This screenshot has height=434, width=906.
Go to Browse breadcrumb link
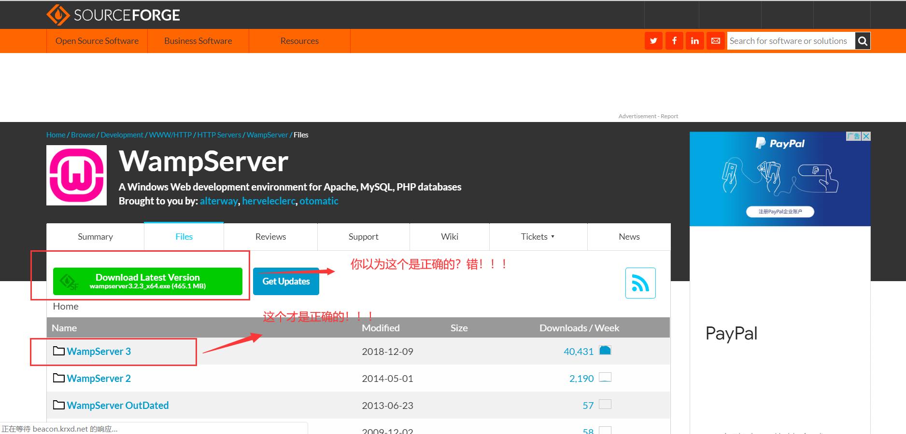83,135
